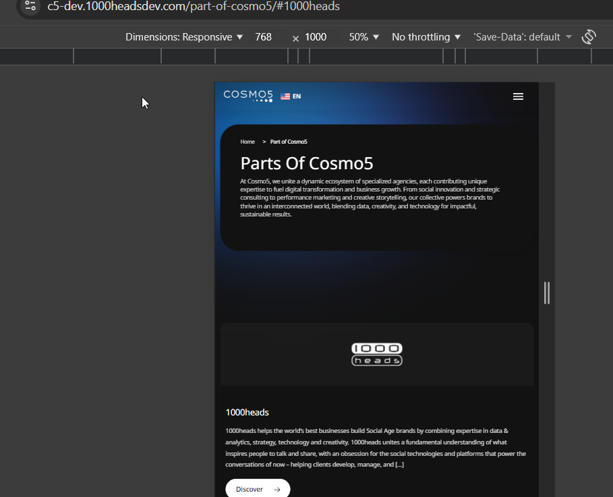Click the Parts Of Cosmo5 heading
Image resolution: width=613 pixels, height=497 pixels.
click(307, 163)
